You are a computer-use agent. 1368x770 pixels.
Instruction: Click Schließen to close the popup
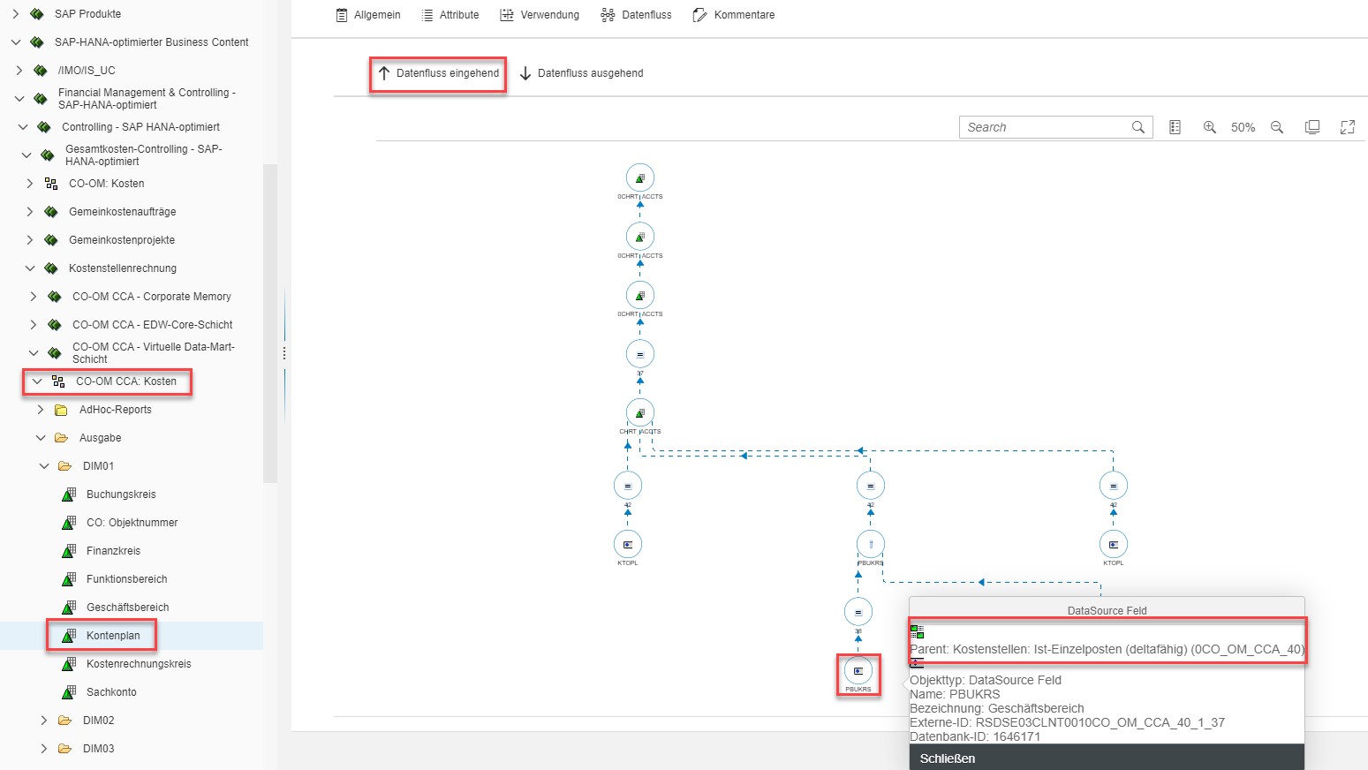948,759
